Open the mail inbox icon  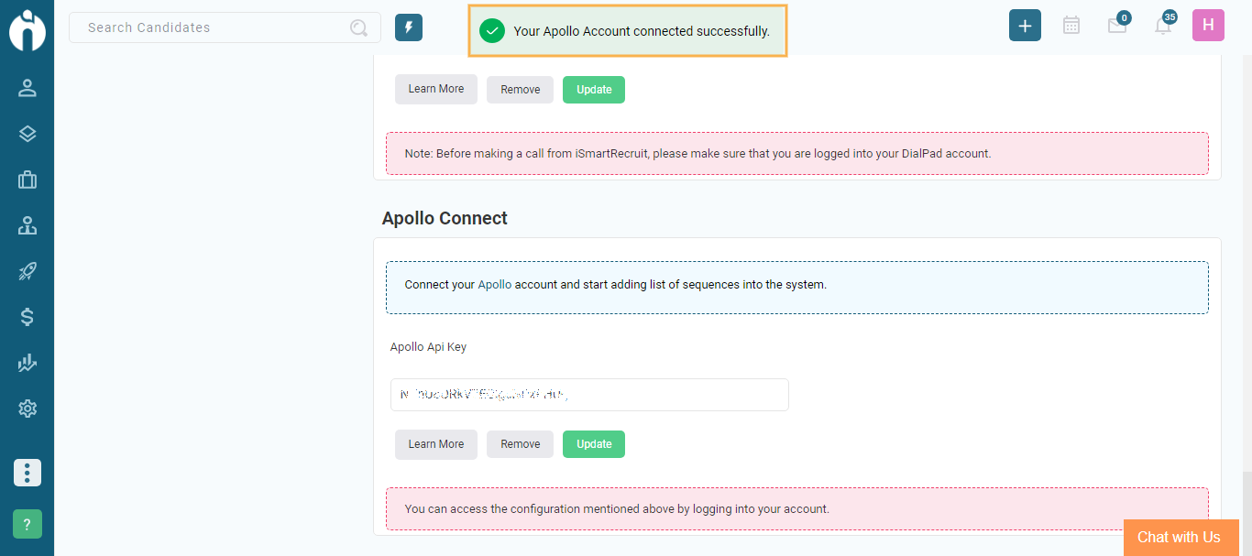(1116, 26)
